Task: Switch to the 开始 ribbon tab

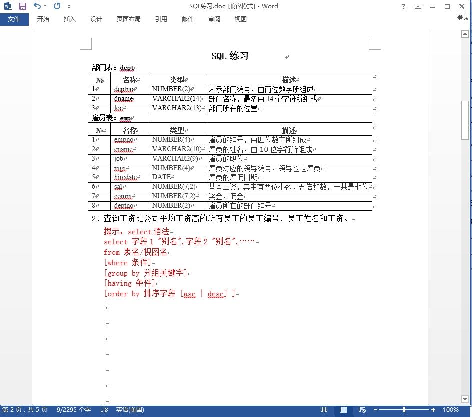Action: tap(43, 19)
